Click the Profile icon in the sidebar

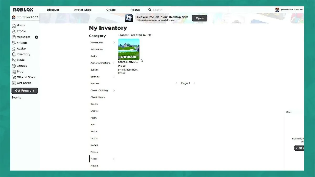click(14, 31)
